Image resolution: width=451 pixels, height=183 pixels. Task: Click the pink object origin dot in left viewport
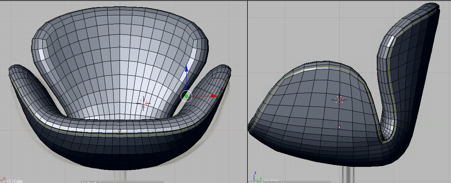(x=120, y=130)
